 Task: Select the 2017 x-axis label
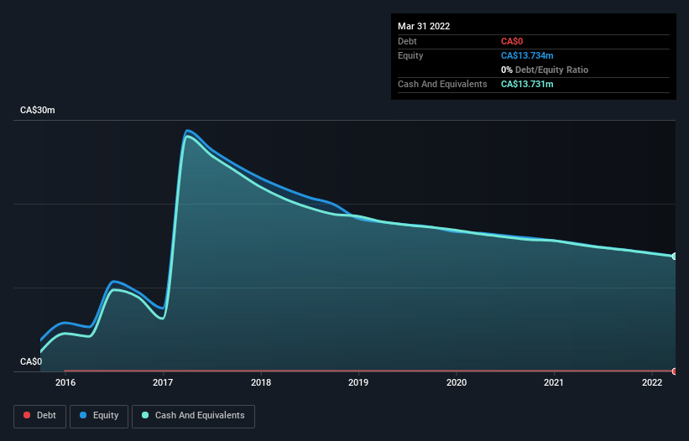point(163,382)
